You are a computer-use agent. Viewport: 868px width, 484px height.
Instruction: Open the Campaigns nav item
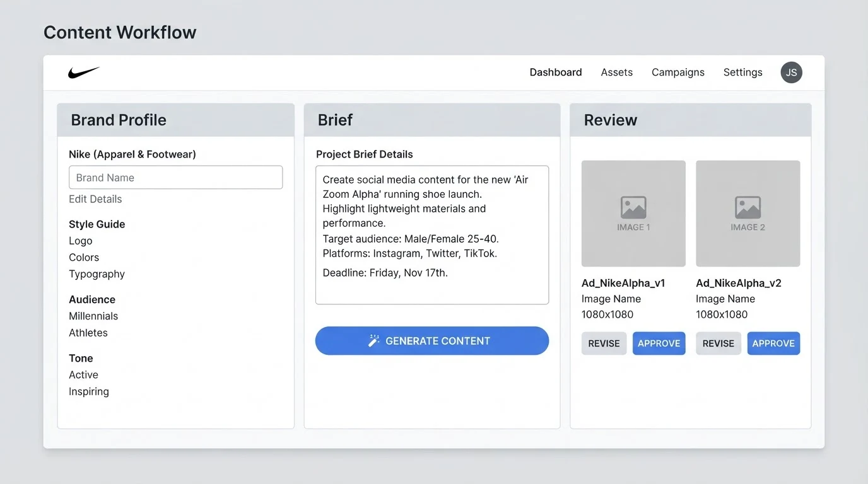[x=678, y=72]
